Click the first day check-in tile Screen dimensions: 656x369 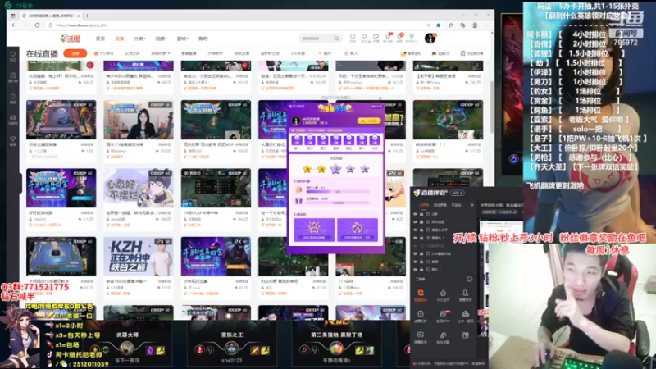[297, 140]
